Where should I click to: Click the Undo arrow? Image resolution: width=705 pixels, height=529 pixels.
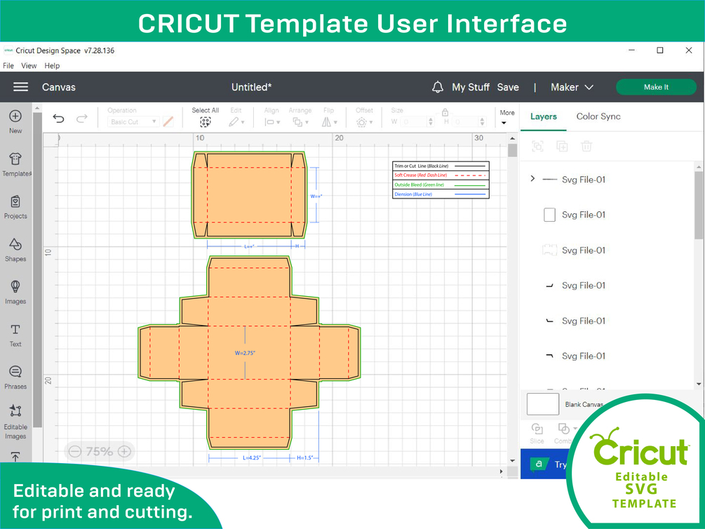click(x=58, y=119)
